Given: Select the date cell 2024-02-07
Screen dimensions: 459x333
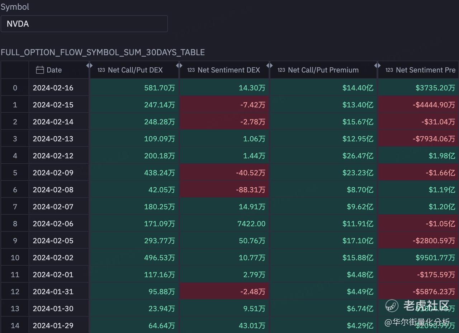Looking at the screenshot, I should pyautogui.click(x=59, y=207).
